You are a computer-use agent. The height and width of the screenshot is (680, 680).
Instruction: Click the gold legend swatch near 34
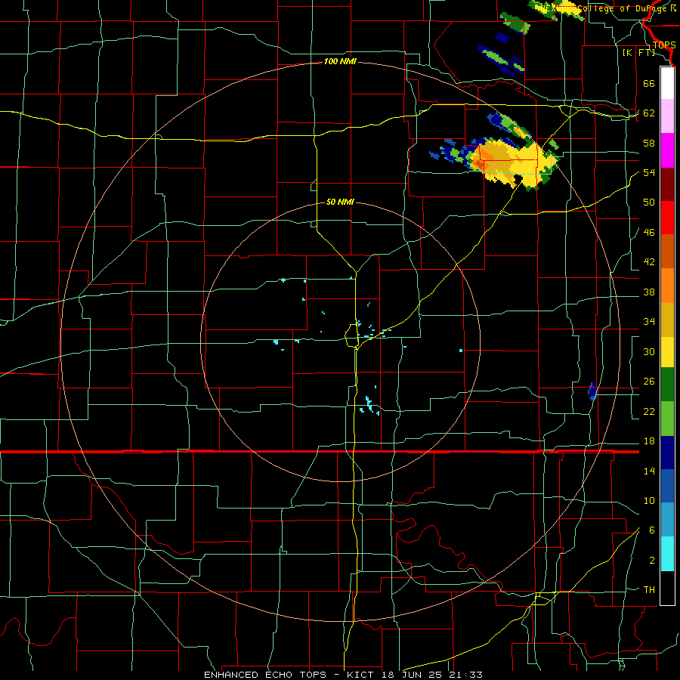pyautogui.click(x=667, y=320)
